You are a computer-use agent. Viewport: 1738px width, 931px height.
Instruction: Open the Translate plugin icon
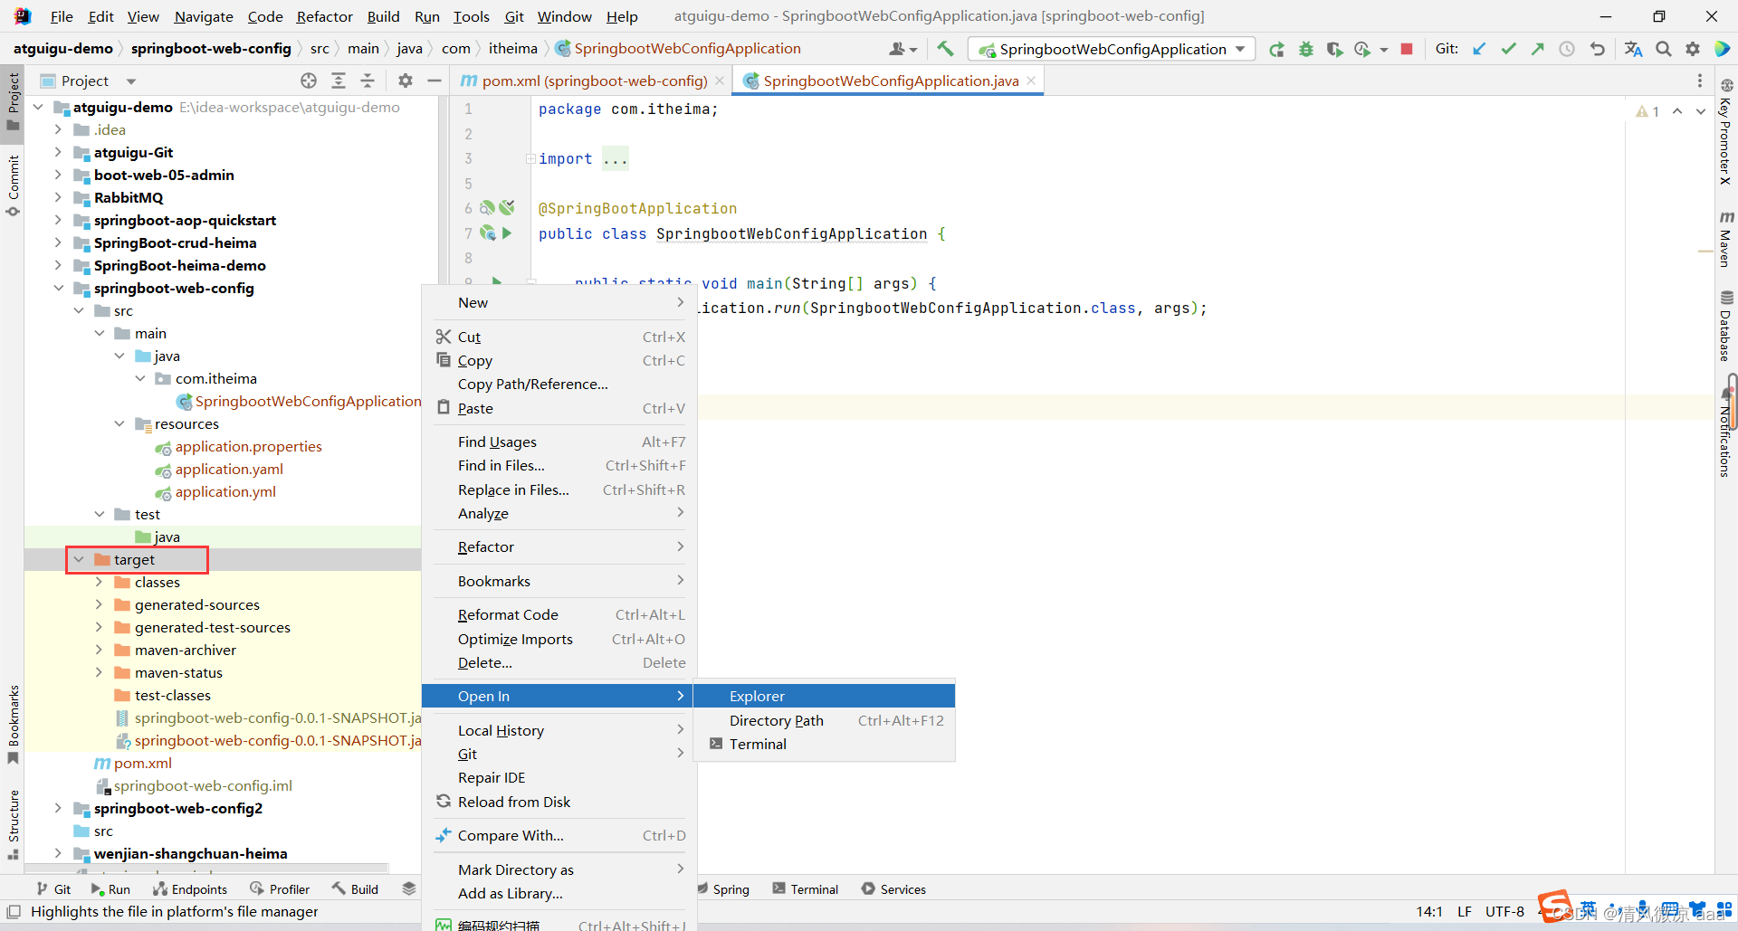pos(1633,49)
